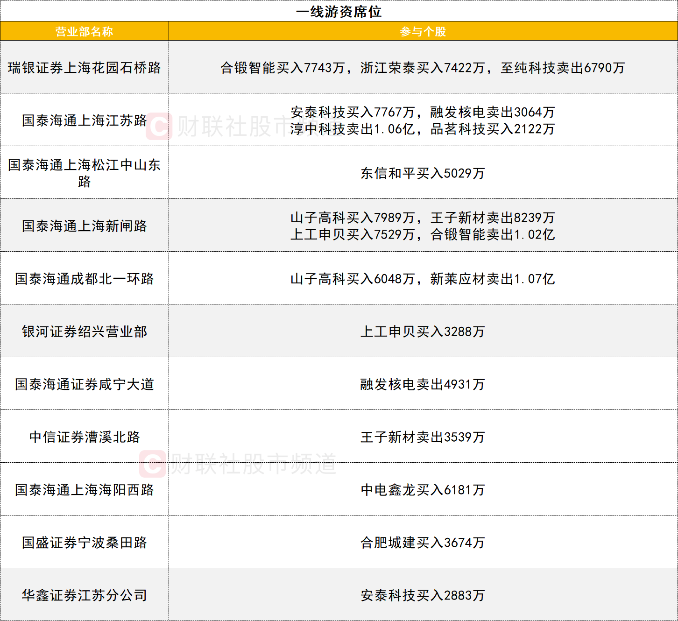Select the 一线游资席位 title cell
The image size is (678, 621).
(x=339, y=11)
